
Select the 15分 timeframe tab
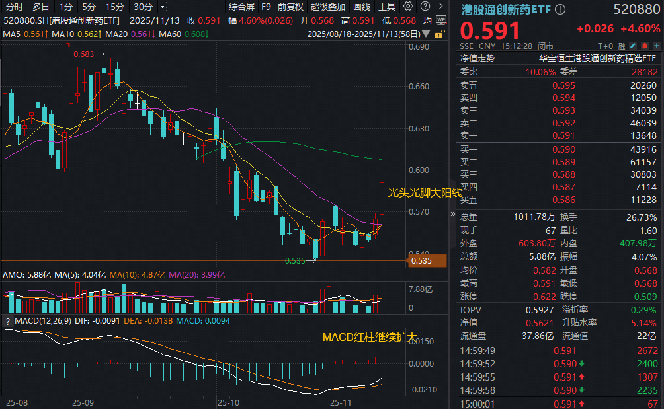(114, 7)
